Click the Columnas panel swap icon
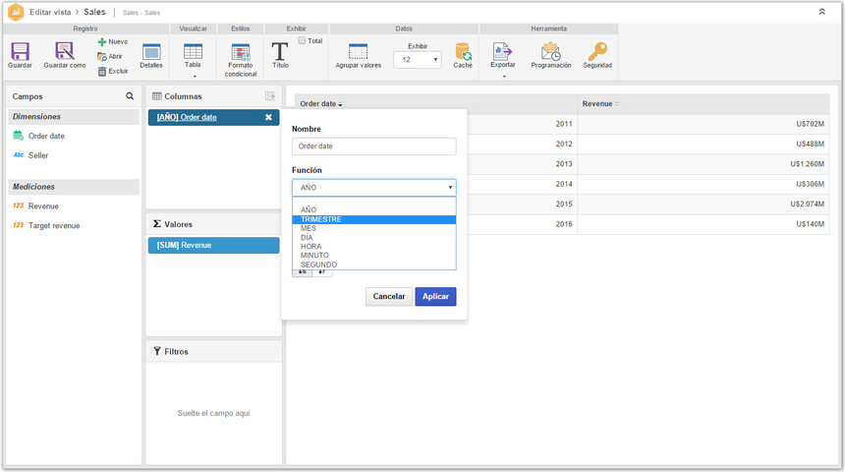Image resolution: width=845 pixels, height=472 pixels. tap(270, 96)
